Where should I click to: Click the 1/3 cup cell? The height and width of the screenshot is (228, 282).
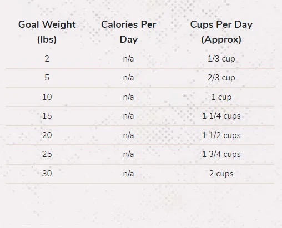click(x=221, y=59)
